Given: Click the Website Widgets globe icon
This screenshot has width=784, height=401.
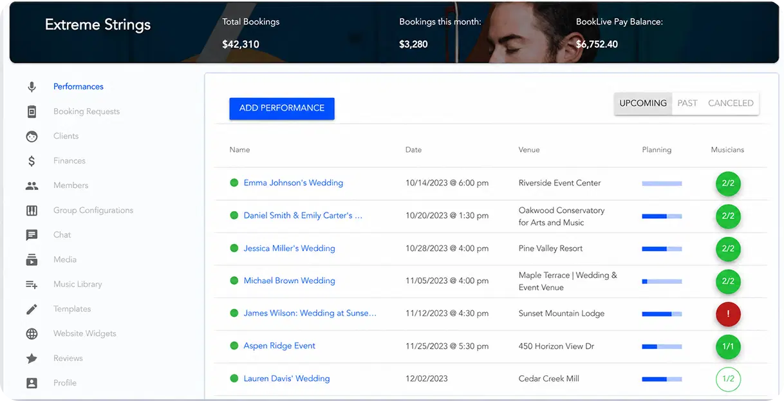Looking at the screenshot, I should pyautogui.click(x=32, y=333).
